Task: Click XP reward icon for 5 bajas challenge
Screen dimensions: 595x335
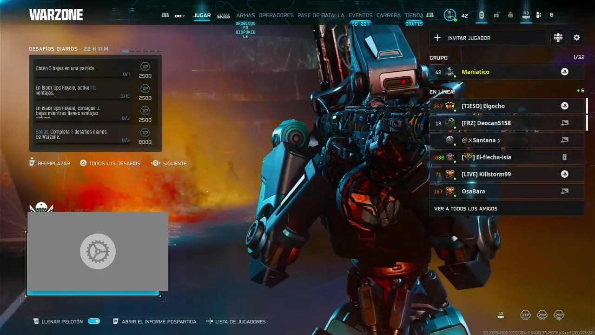Action: [x=145, y=67]
